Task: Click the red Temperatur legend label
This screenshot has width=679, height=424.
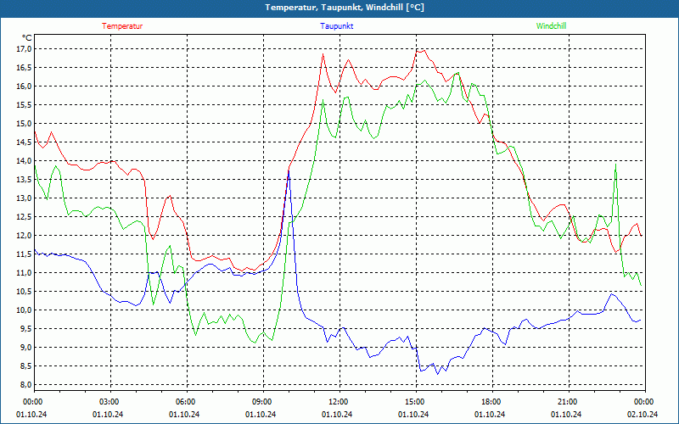Action: coord(122,26)
